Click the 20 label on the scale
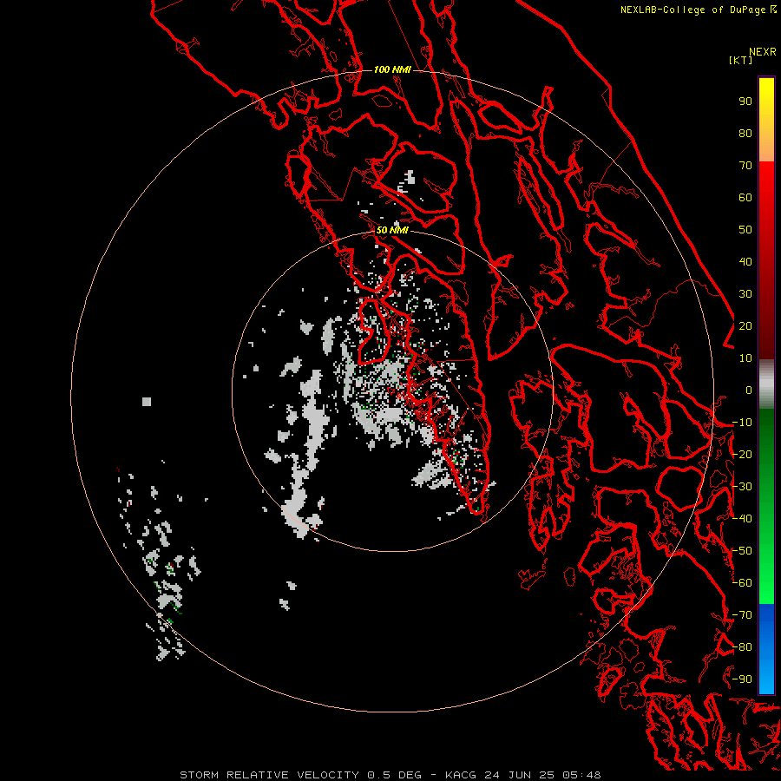 [745, 326]
